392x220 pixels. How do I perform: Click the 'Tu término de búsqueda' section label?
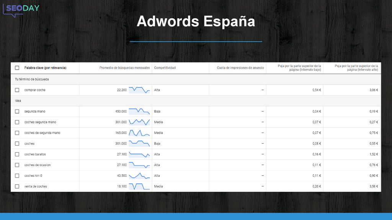(x=32, y=79)
